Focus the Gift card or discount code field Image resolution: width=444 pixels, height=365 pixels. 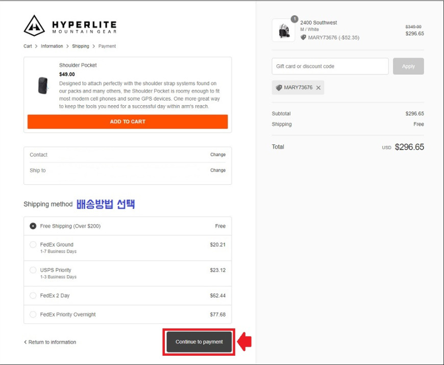pyautogui.click(x=330, y=66)
